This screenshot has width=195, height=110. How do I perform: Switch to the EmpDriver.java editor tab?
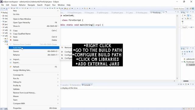[x=74, y=13]
